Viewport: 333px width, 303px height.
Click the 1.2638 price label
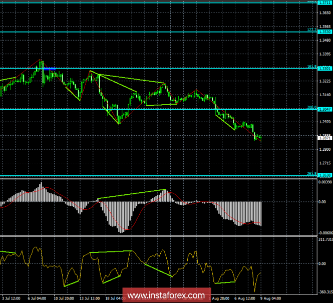(325, 175)
